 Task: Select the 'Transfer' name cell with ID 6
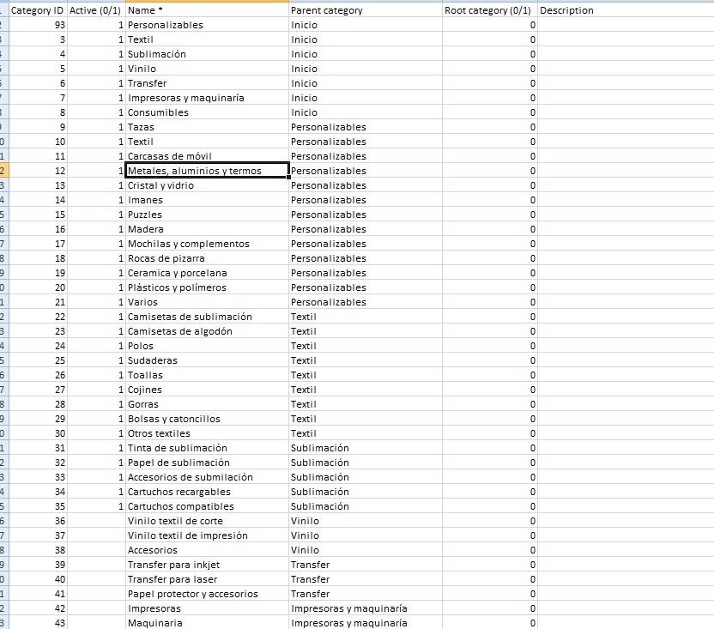click(207, 83)
